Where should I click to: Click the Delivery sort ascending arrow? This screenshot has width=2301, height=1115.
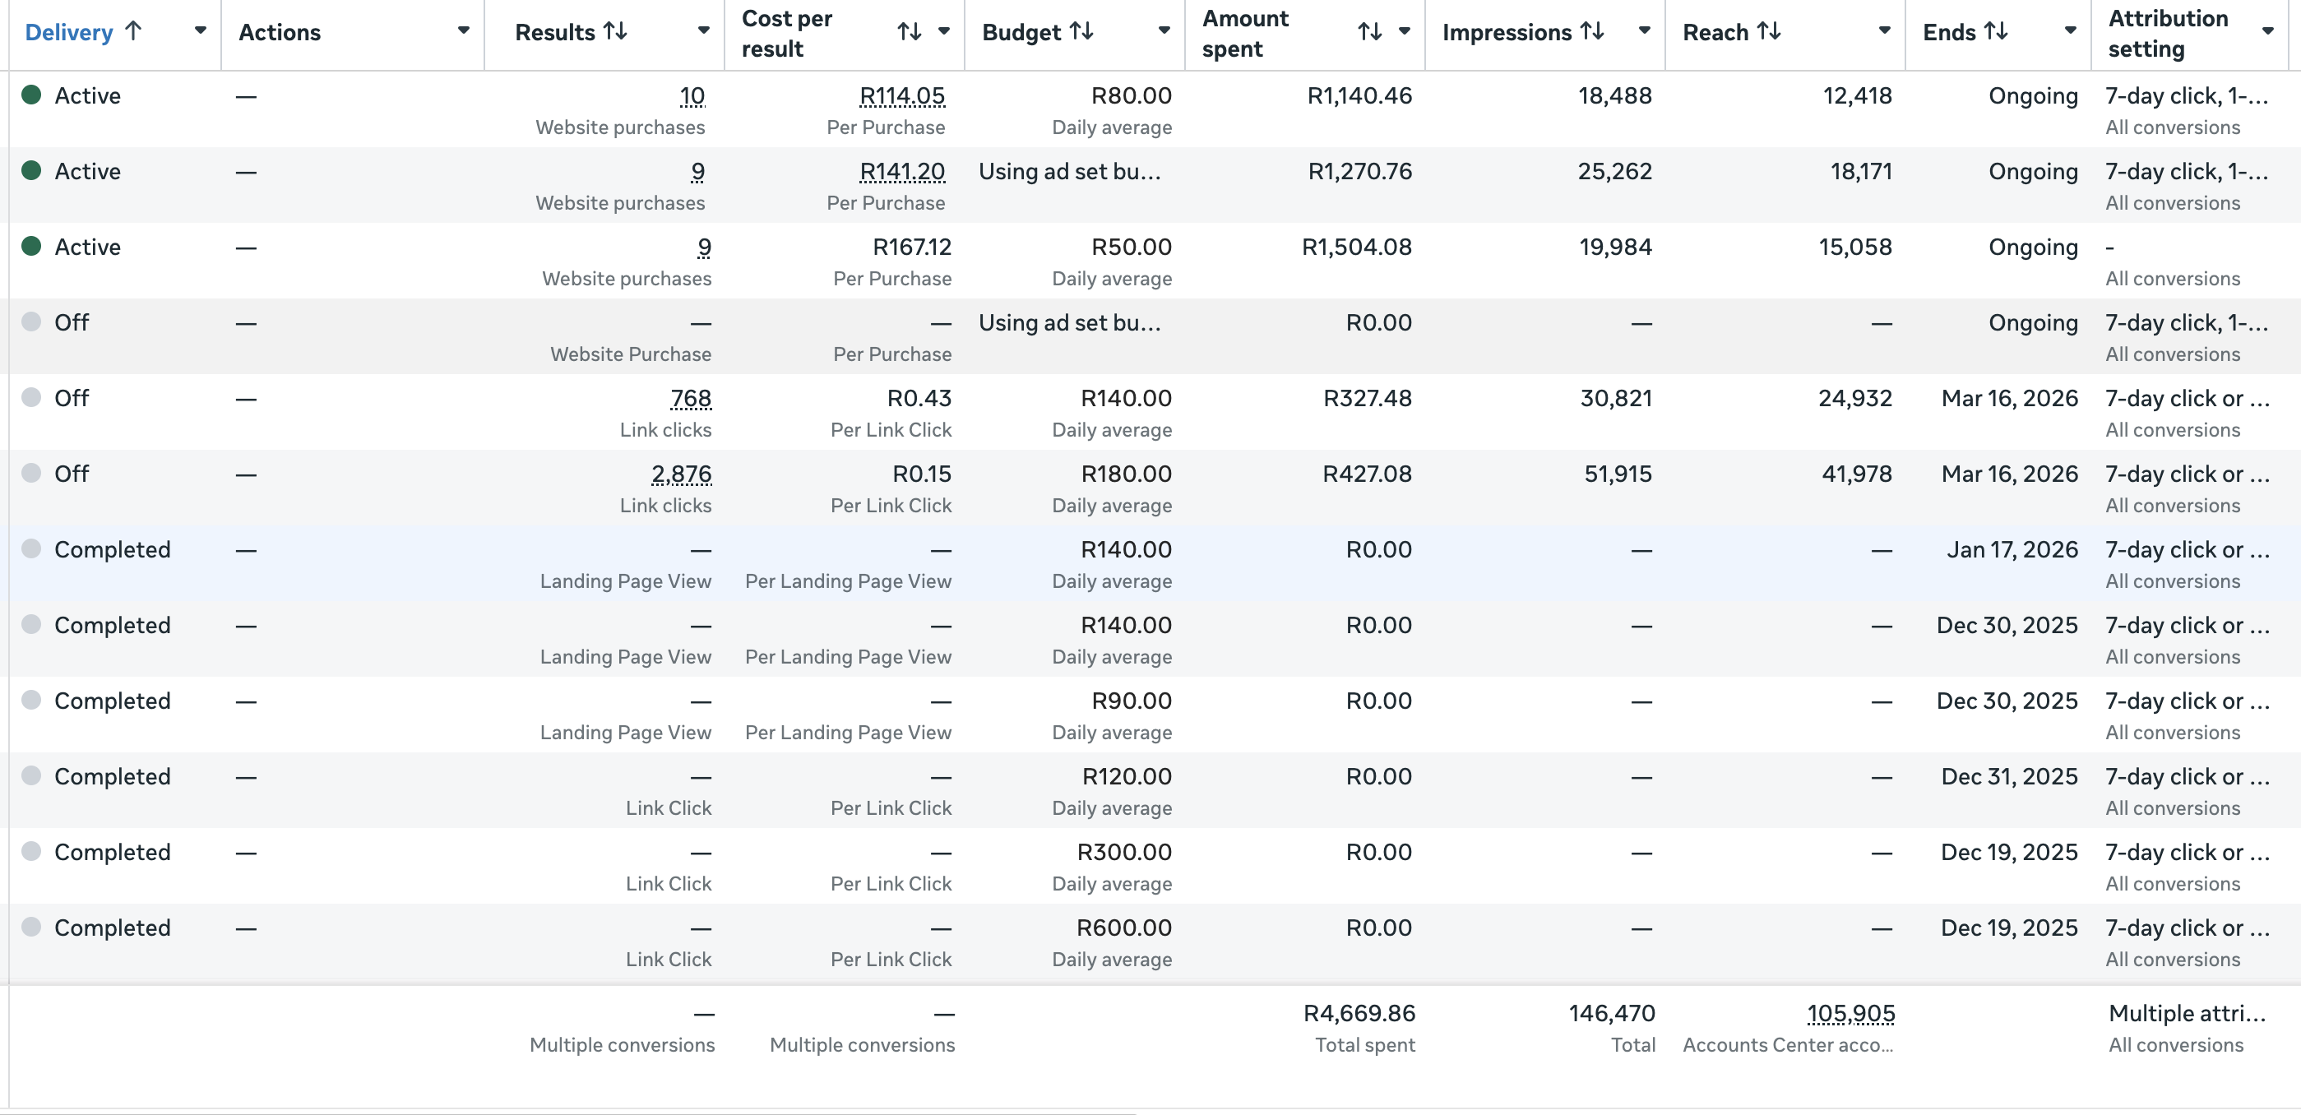133,31
